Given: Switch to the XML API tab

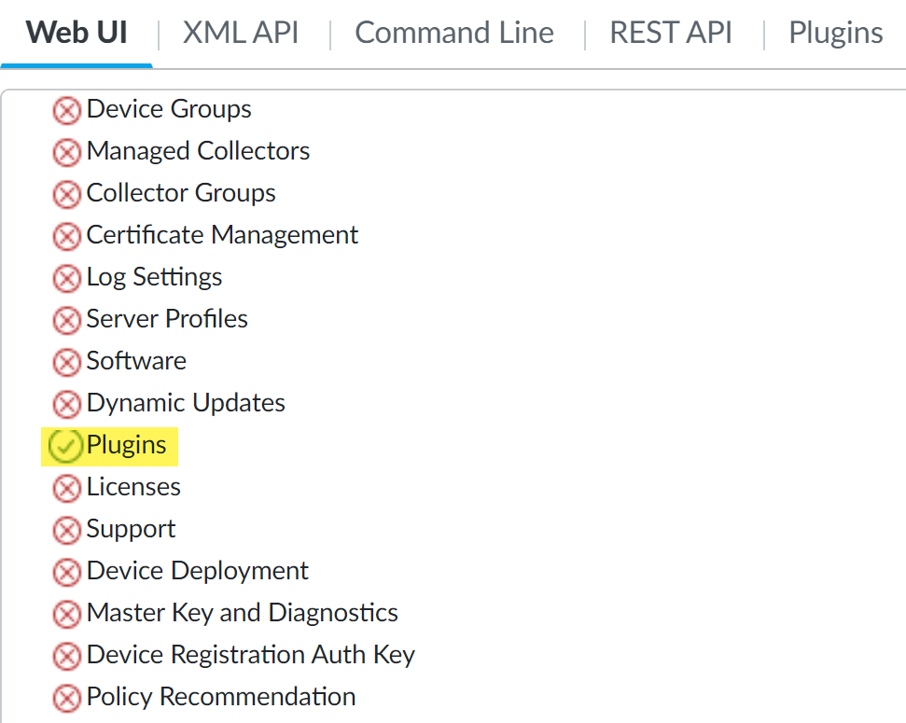Looking at the screenshot, I should (241, 34).
